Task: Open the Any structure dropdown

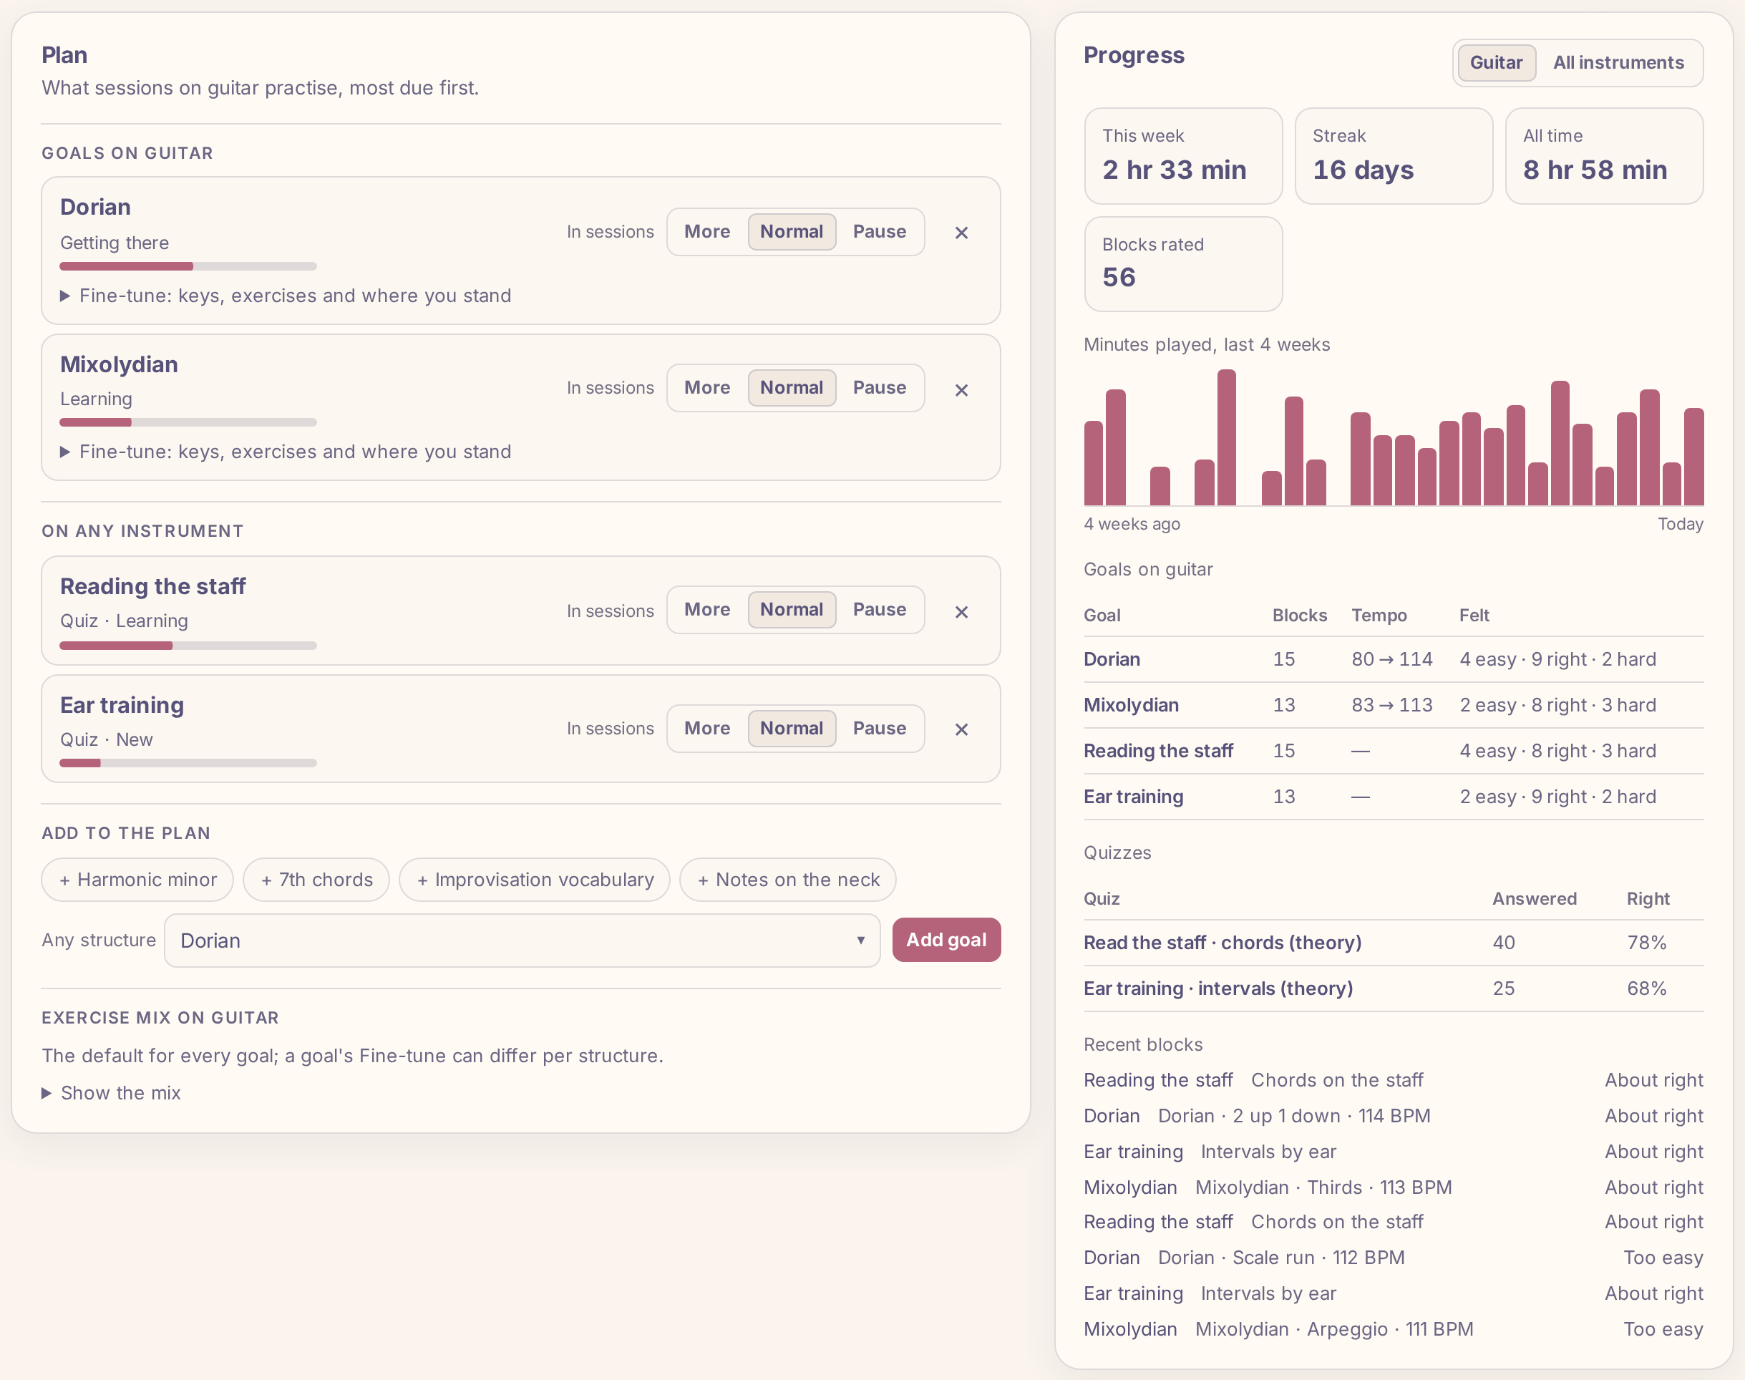Action: (522, 941)
